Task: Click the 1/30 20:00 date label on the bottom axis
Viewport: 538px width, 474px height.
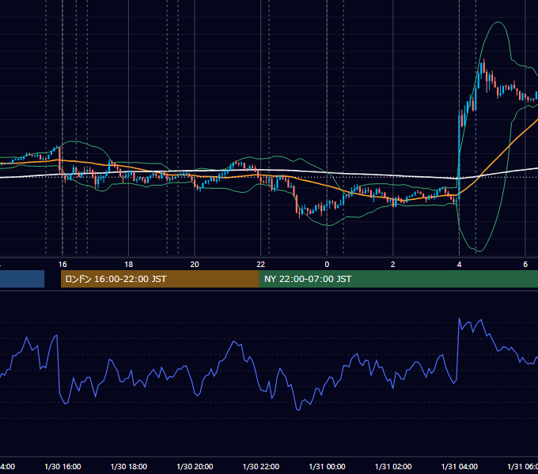Action: click(x=195, y=467)
